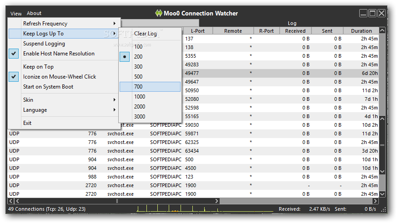This screenshot has height=223, width=397.
Task: Set log limit to 1000
Action: [x=150, y=97]
